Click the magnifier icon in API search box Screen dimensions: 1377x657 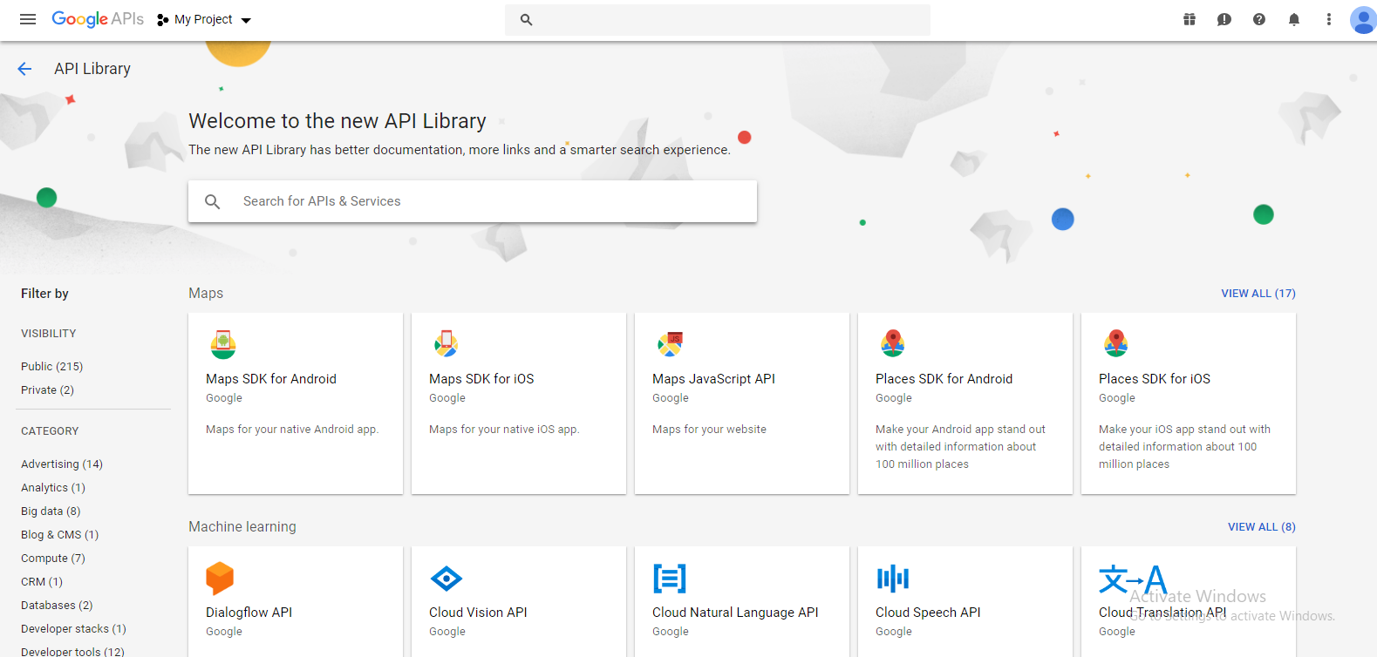[x=212, y=201]
